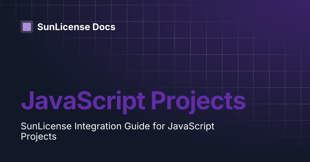Click the SunLicense Docs title text
Screen dimensions: 310x162
76,27
